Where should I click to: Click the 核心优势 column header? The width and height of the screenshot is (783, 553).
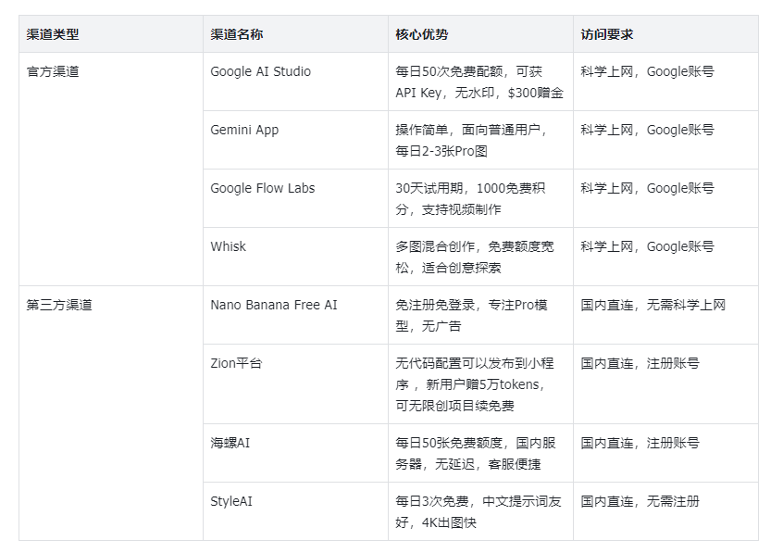pyautogui.click(x=481, y=34)
